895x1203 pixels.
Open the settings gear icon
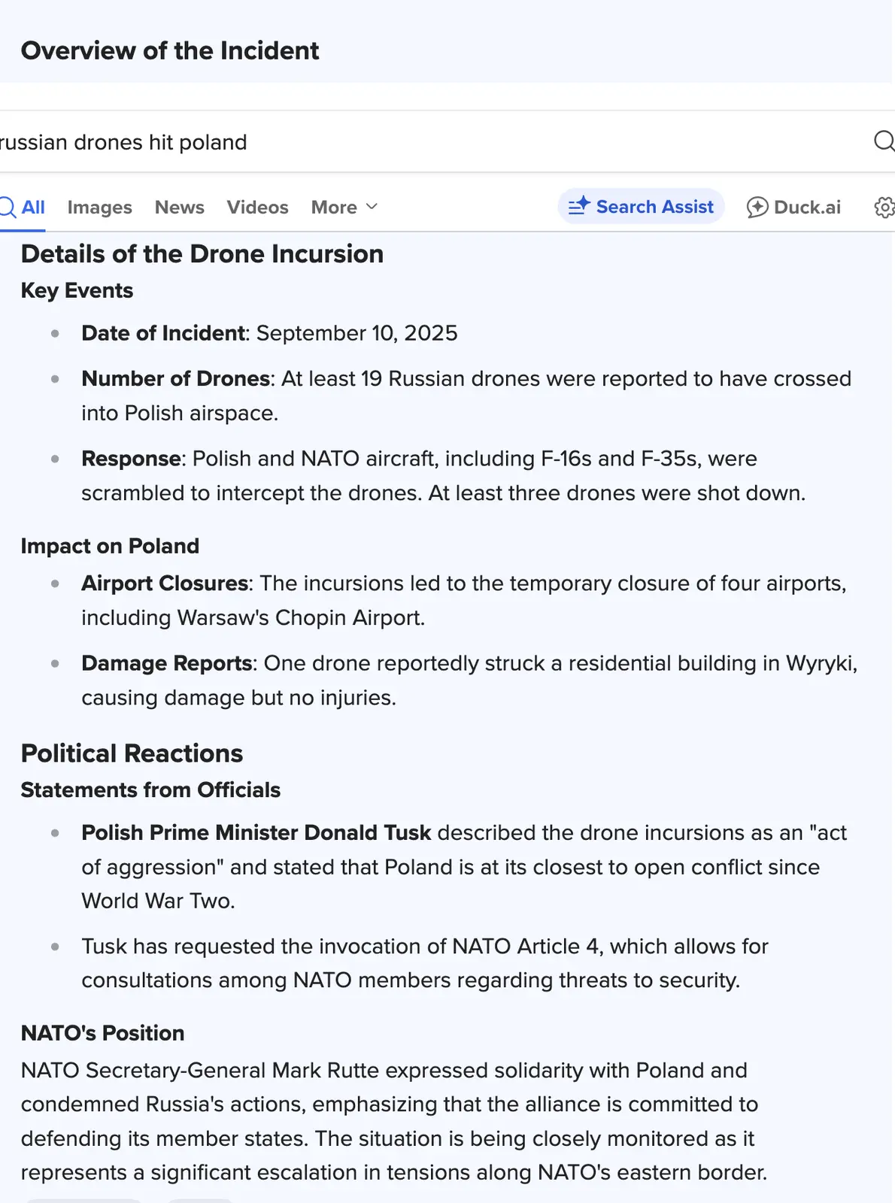(x=884, y=208)
